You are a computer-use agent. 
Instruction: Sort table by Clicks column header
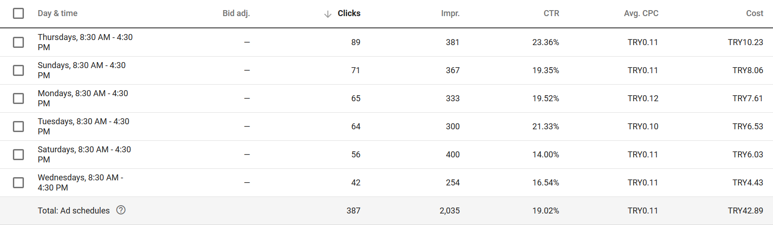pyautogui.click(x=349, y=13)
